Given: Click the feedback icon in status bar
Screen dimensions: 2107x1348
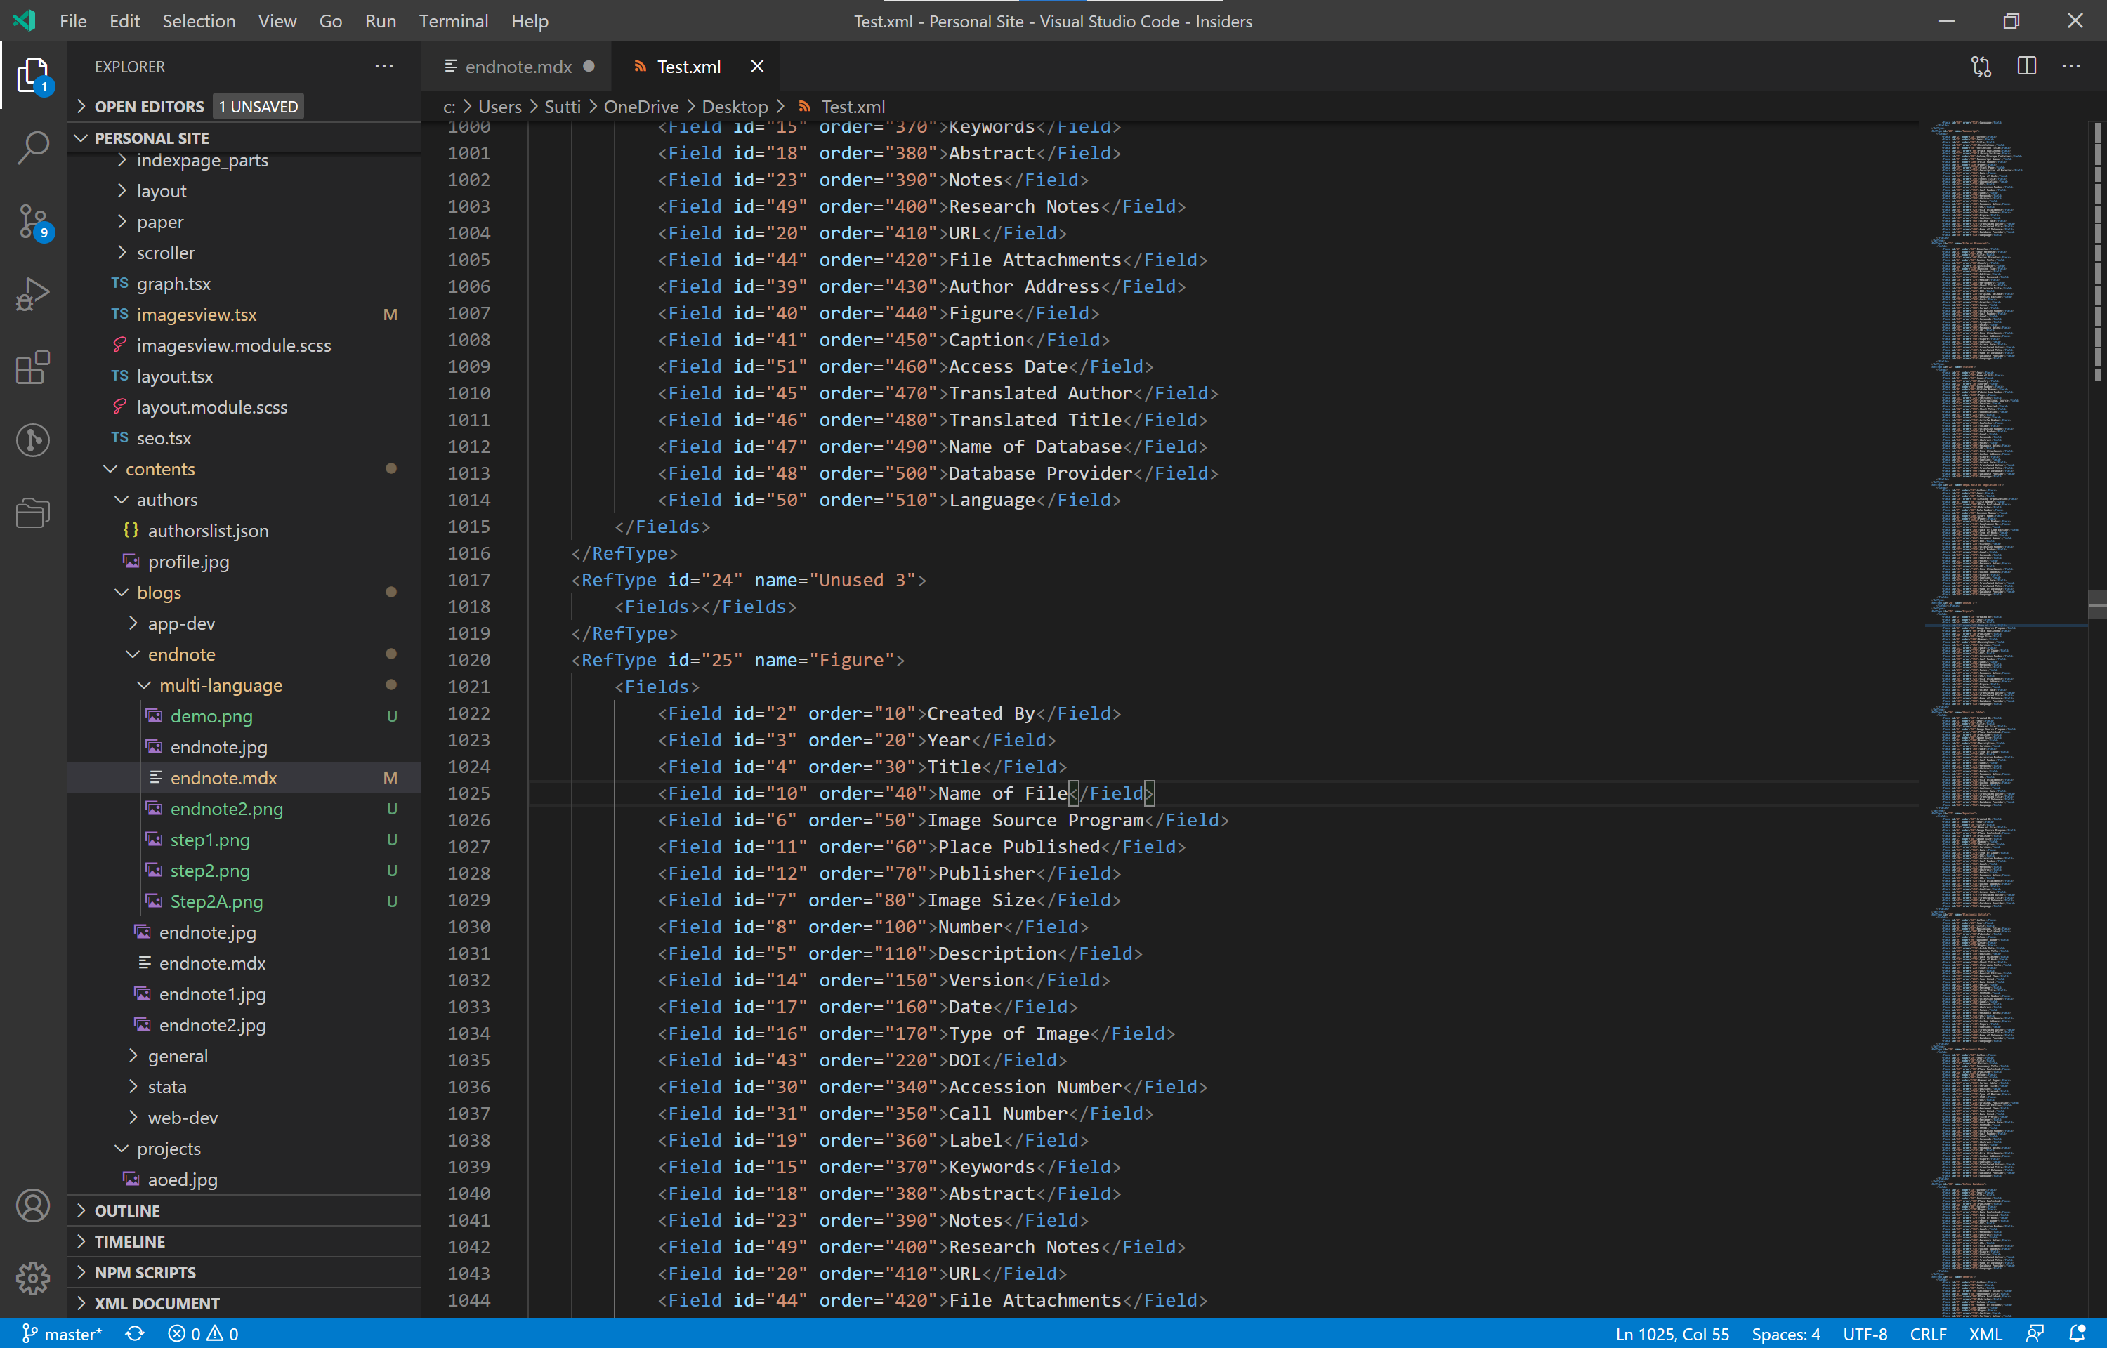Looking at the screenshot, I should [x=2035, y=1333].
